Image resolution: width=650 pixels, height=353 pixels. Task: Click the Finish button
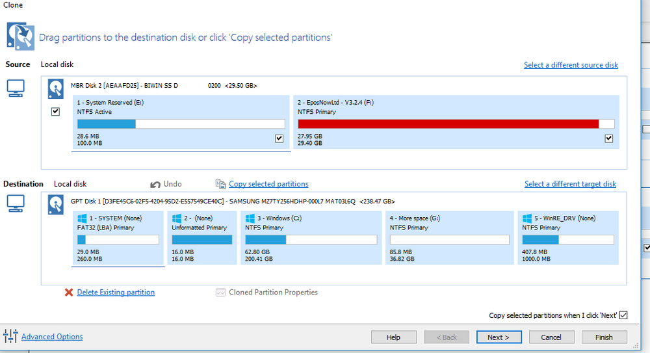(604, 337)
